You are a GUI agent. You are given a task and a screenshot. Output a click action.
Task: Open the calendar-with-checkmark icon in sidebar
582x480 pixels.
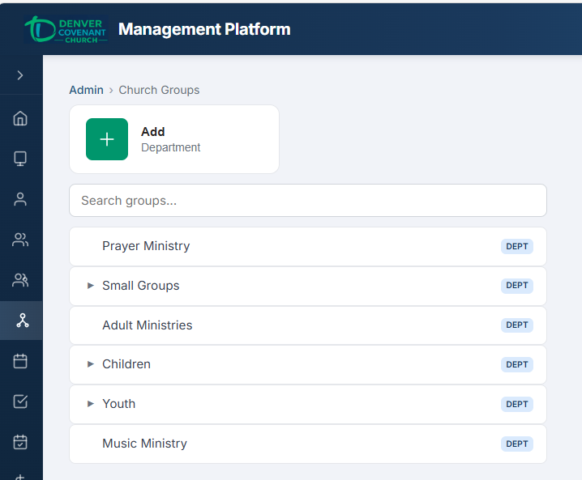pyautogui.click(x=20, y=442)
